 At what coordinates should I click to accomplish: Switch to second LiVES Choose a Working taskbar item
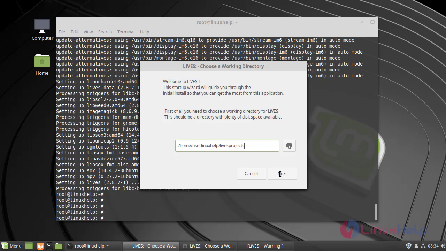click(209, 246)
